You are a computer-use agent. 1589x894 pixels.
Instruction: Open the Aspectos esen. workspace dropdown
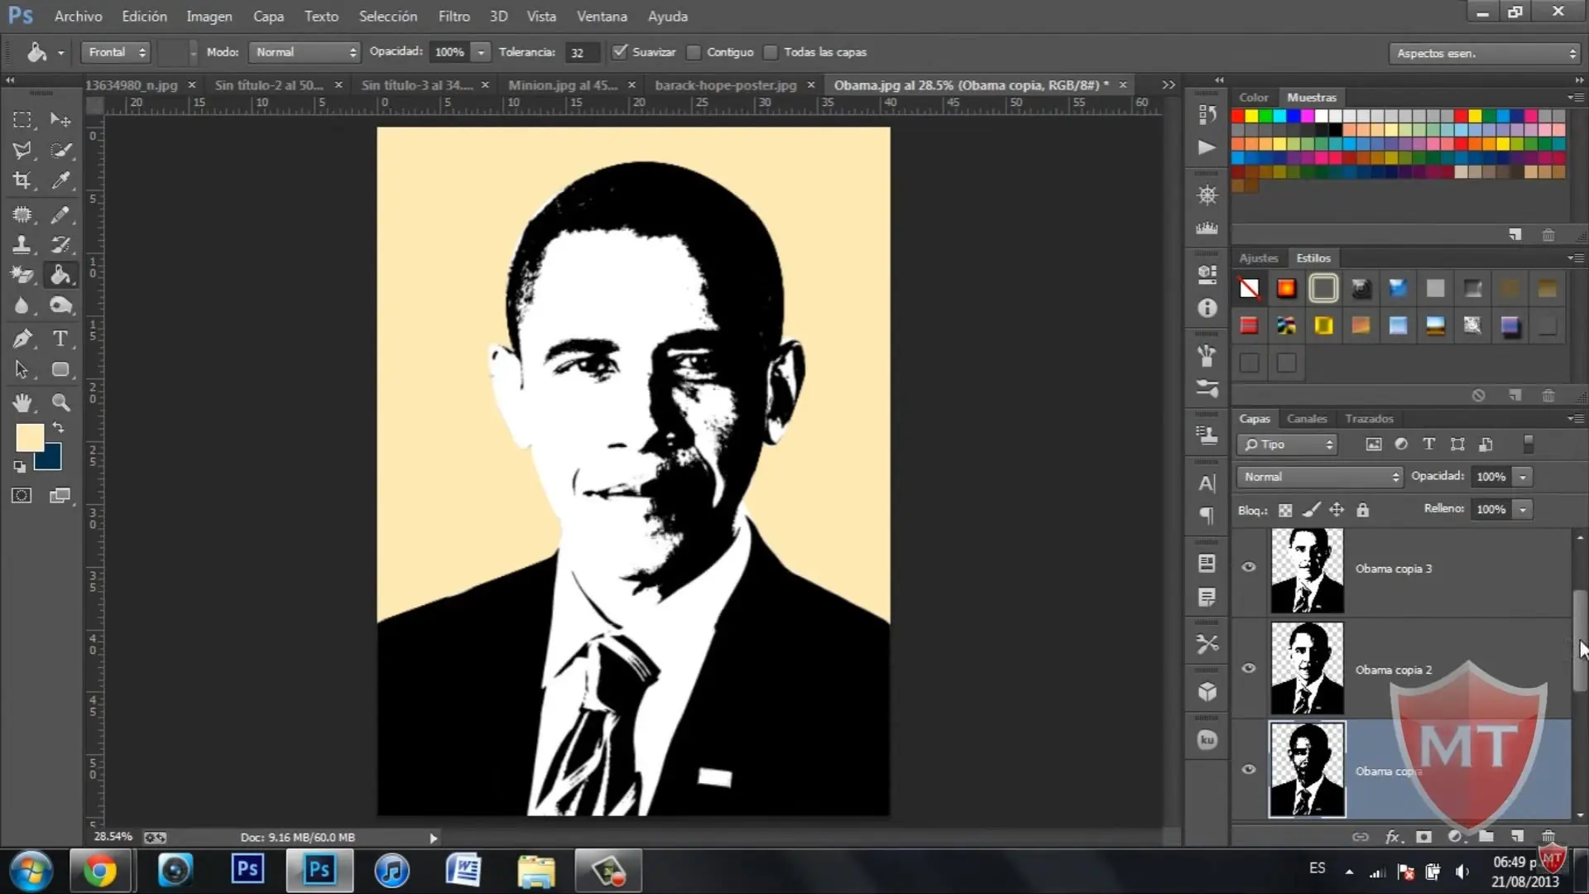click(x=1485, y=53)
